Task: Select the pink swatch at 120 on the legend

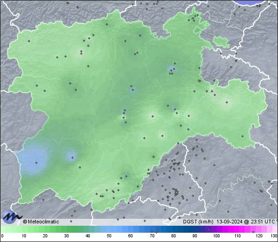Action: point(259,229)
